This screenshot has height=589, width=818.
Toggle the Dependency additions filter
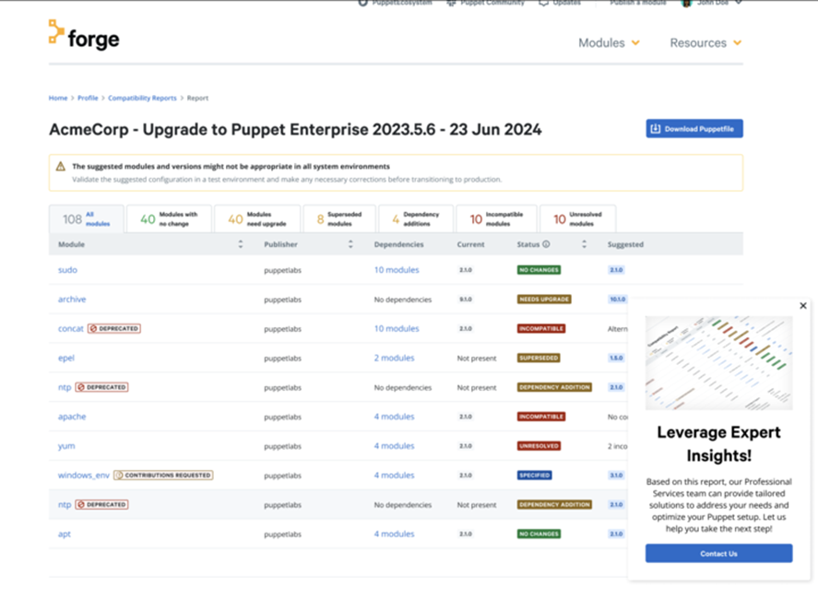point(415,218)
